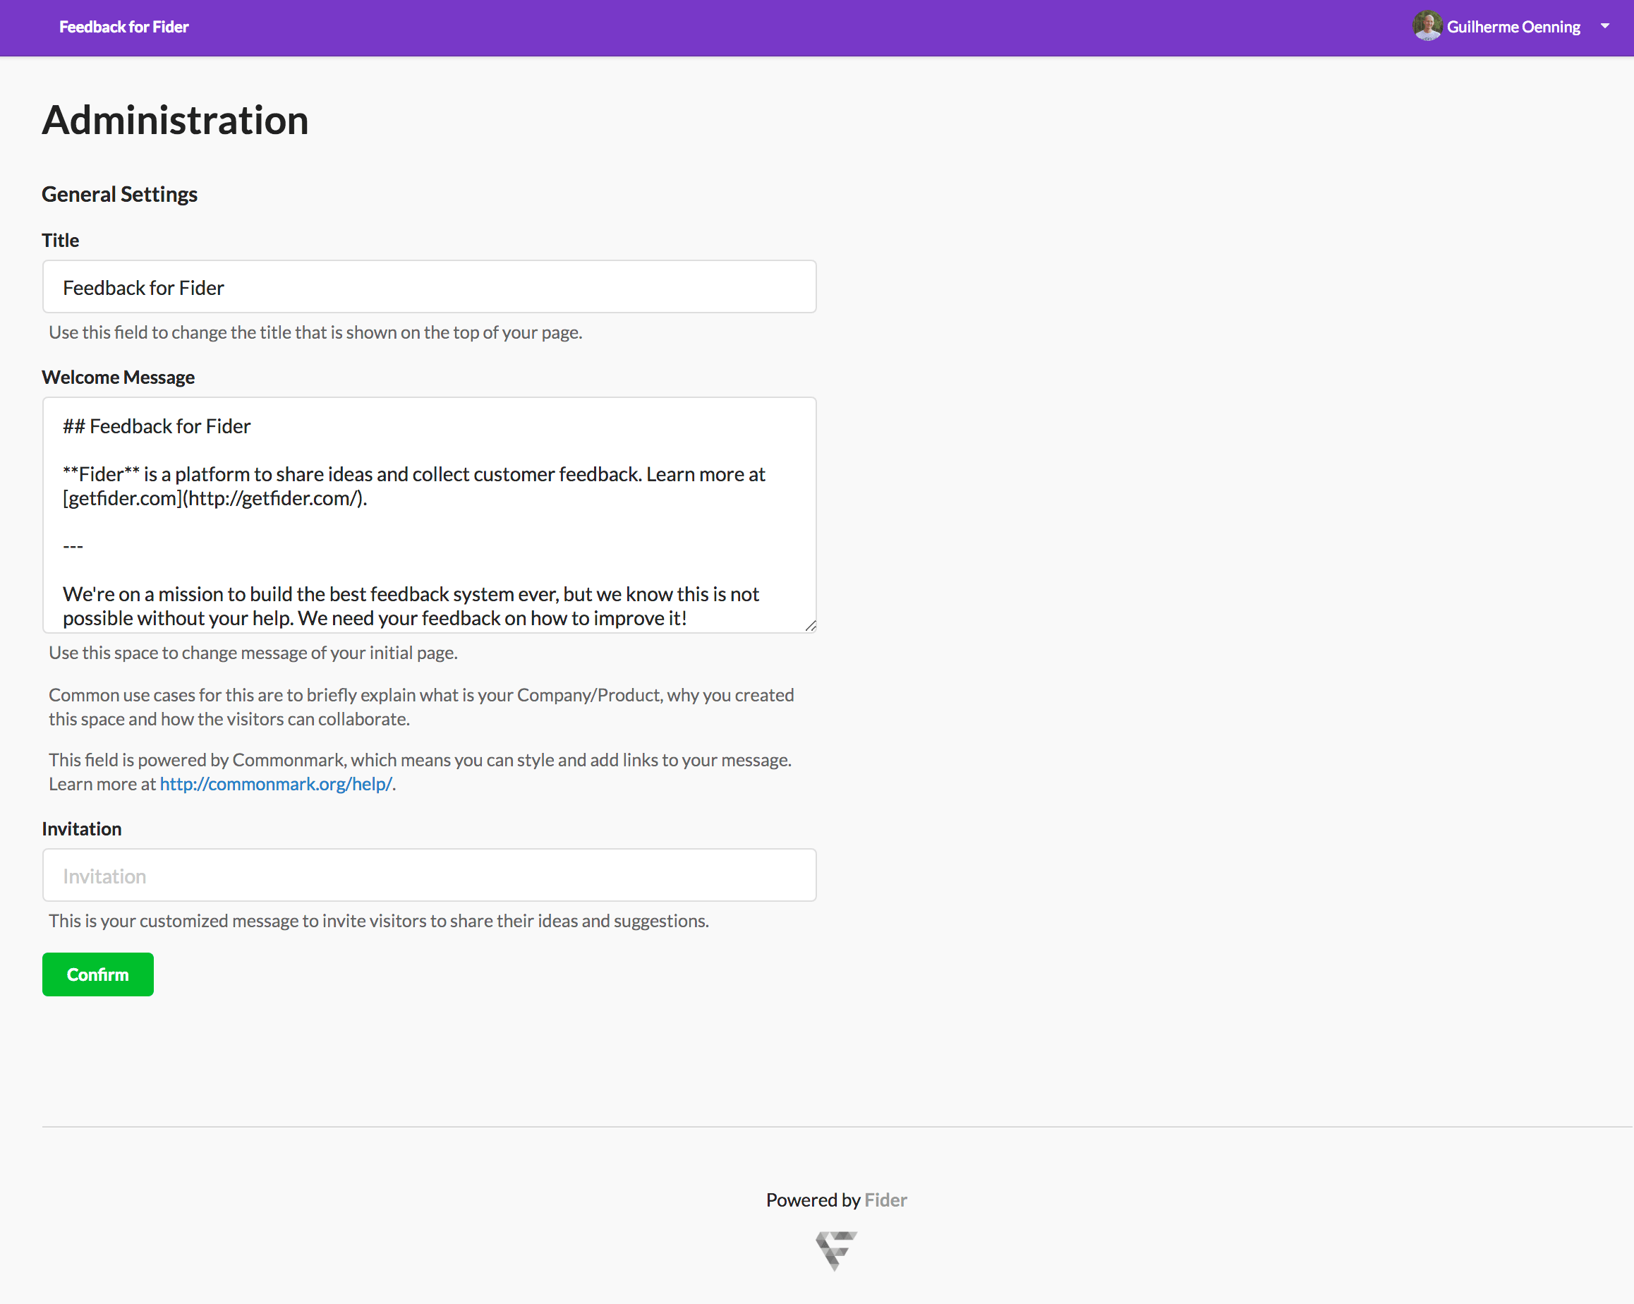This screenshot has height=1304, width=1634.
Task: Click text 'This is your customized message'
Action: tap(379, 921)
